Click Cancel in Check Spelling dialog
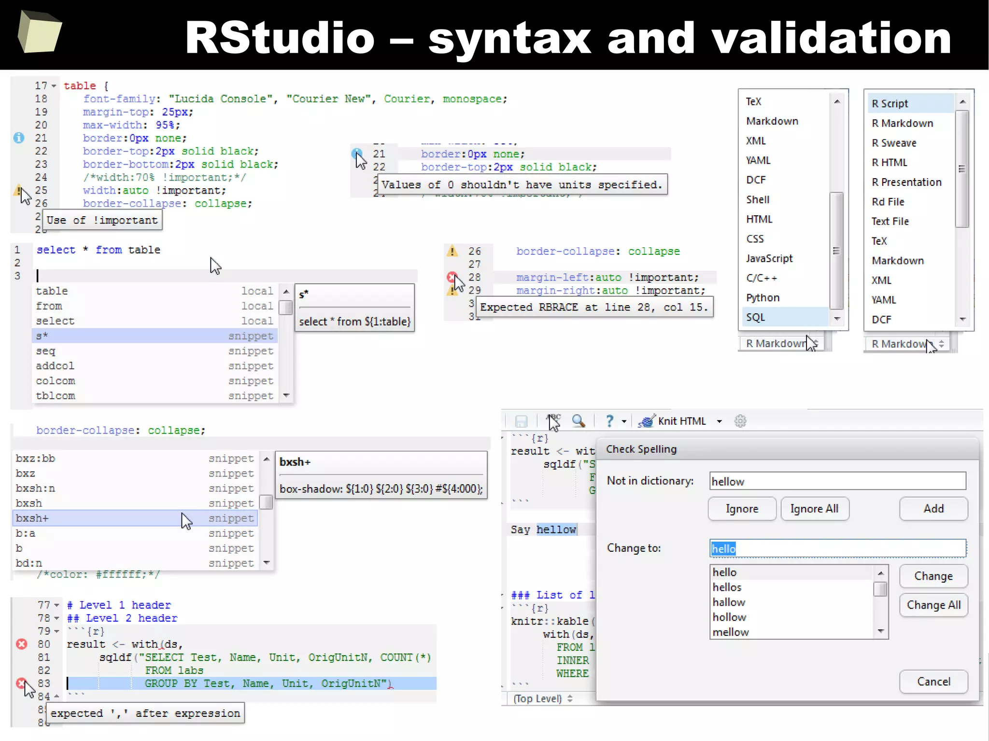 (933, 682)
